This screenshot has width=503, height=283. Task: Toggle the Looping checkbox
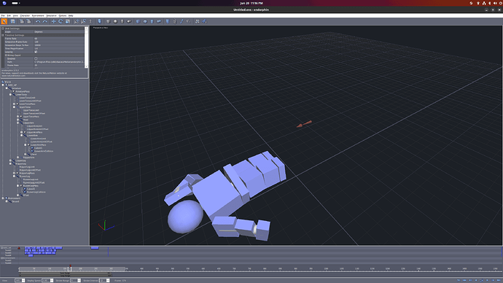click(36, 52)
